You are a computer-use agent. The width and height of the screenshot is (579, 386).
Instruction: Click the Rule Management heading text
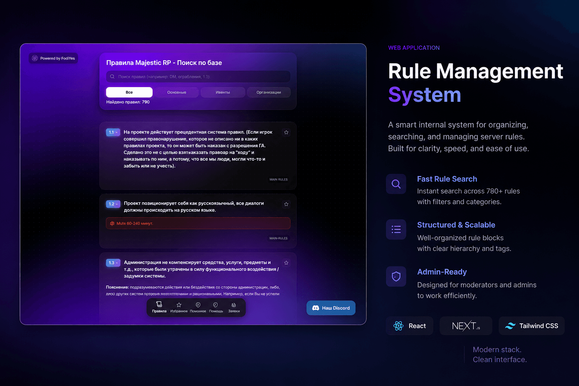coord(476,71)
